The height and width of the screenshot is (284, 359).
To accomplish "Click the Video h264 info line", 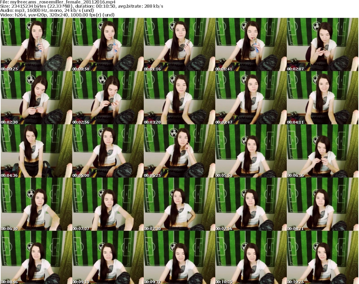I will coord(57,15).
